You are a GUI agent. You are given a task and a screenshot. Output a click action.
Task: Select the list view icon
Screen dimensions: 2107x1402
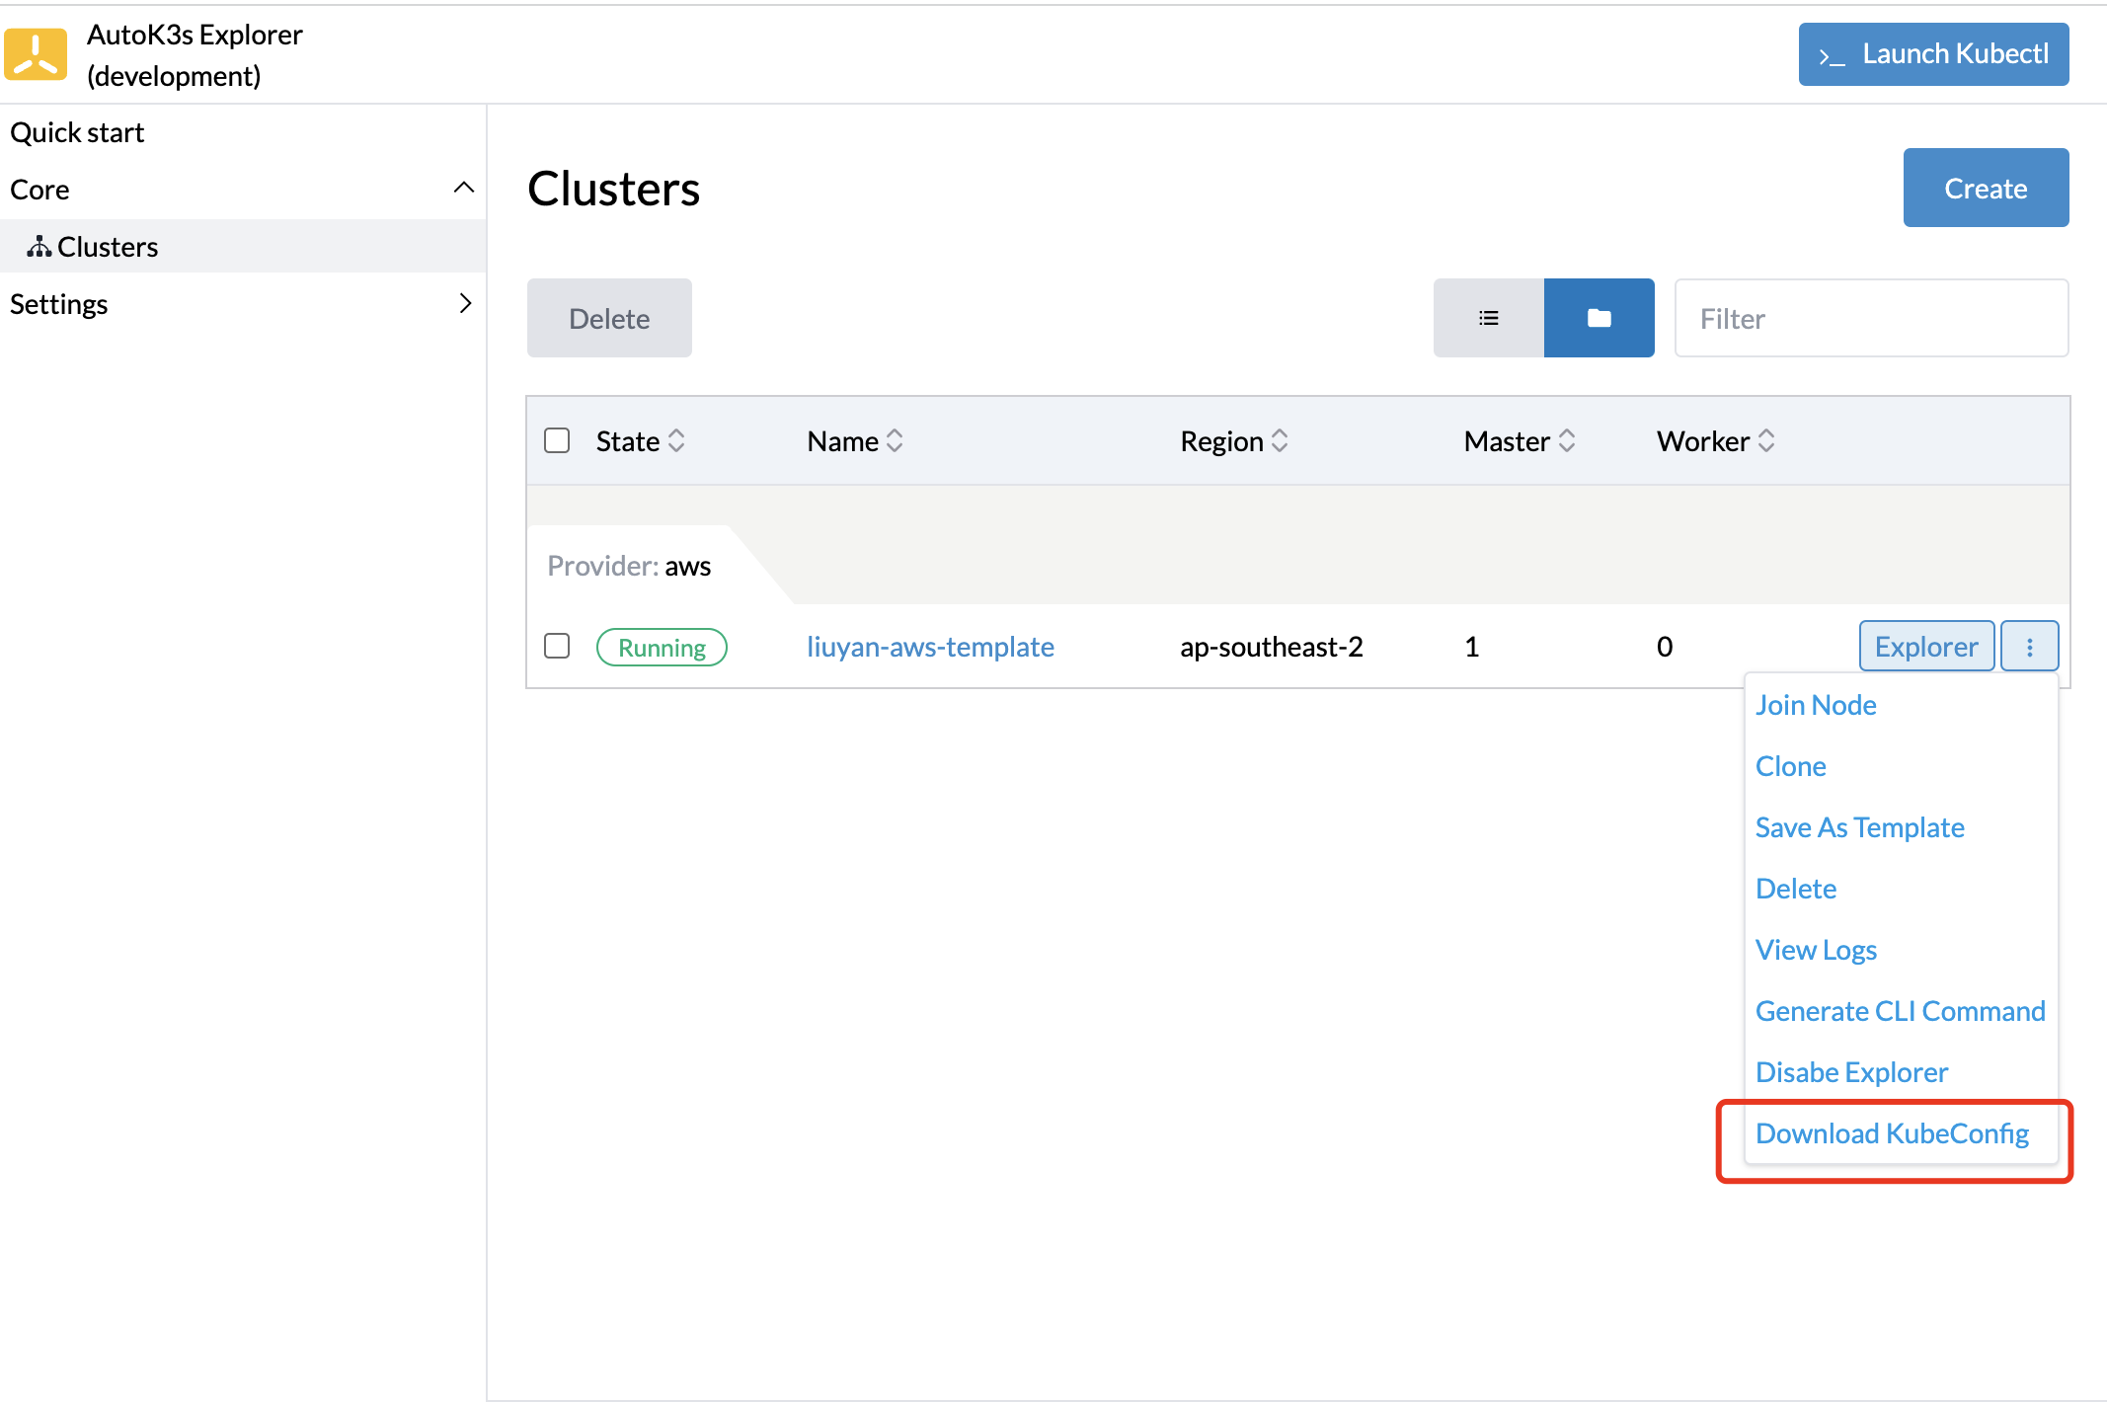tap(1489, 318)
